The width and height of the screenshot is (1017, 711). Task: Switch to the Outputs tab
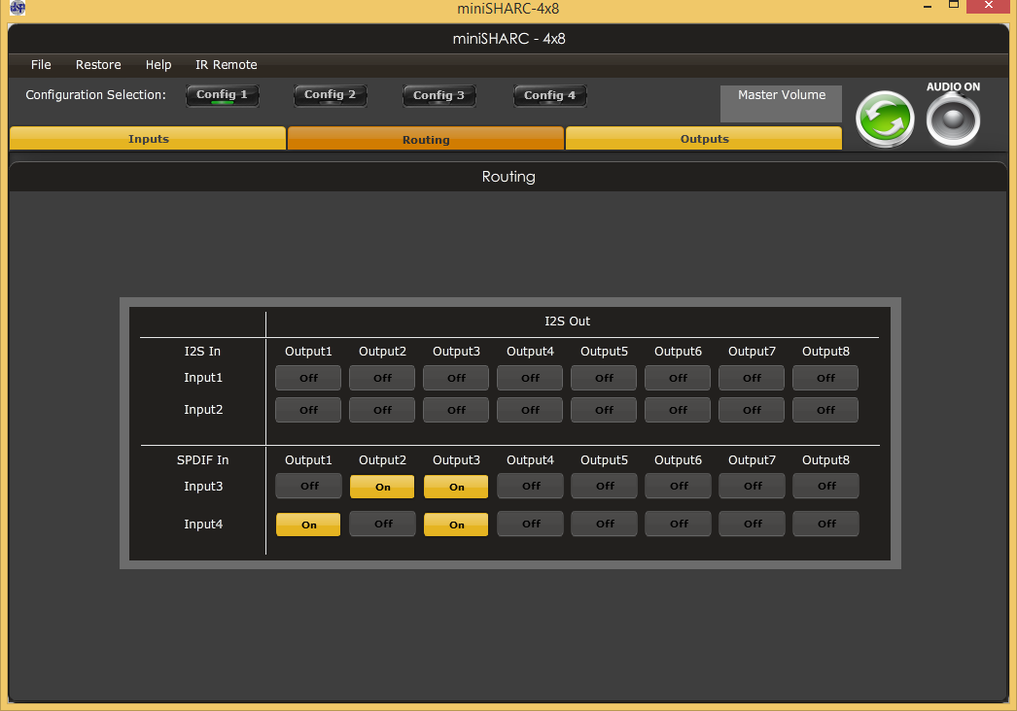click(x=704, y=139)
